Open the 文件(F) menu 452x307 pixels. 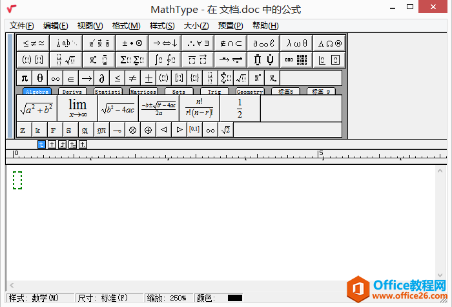point(21,26)
